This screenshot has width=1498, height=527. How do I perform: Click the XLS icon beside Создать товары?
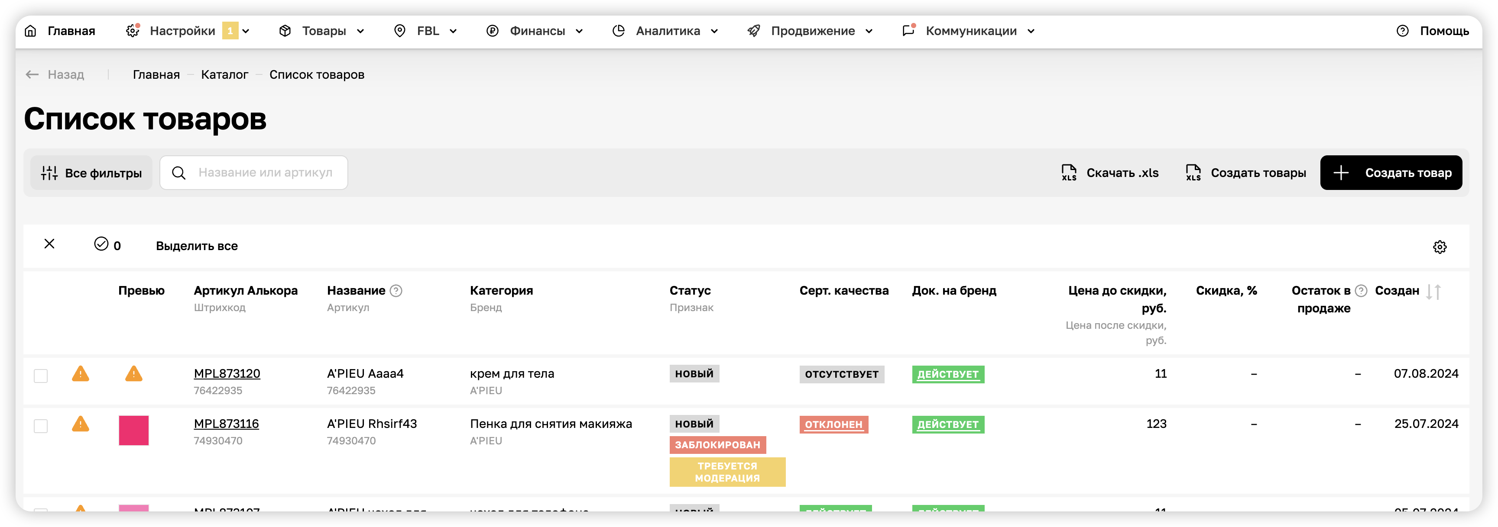click(1193, 173)
